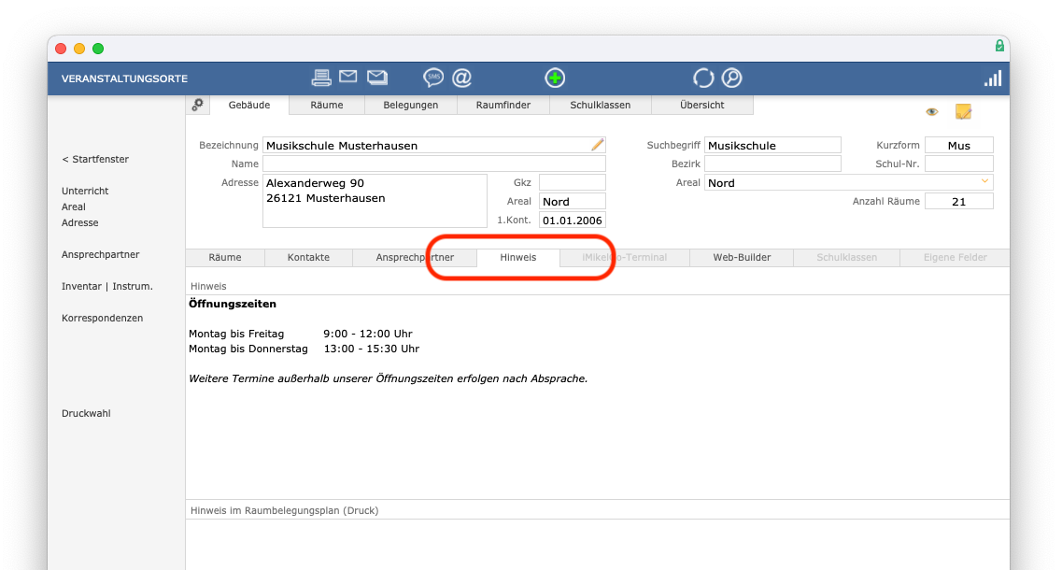Click the empty Gkz field

point(572,182)
